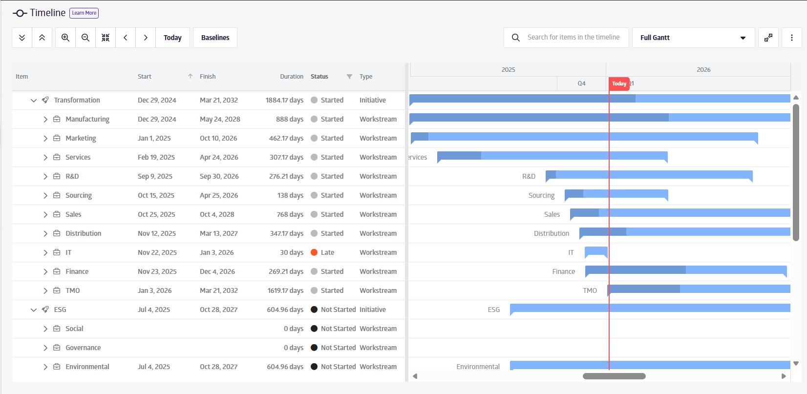Image resolution: width=807 pixels, height=394 pixels.
Task: Expand the Environmental workstream row
Action: click(45, 367)
